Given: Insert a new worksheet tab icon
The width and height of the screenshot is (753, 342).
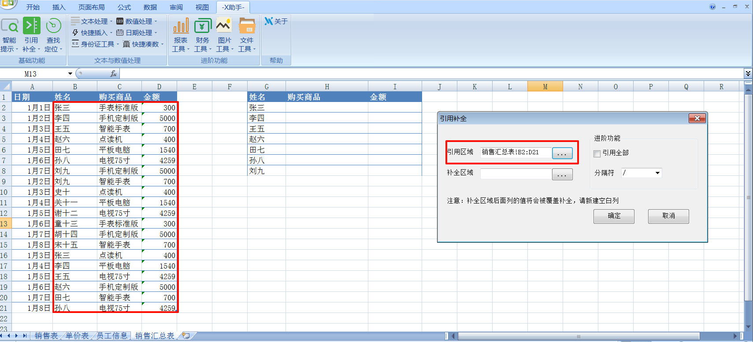Looking at the screenshot, I should click(186, 336).
